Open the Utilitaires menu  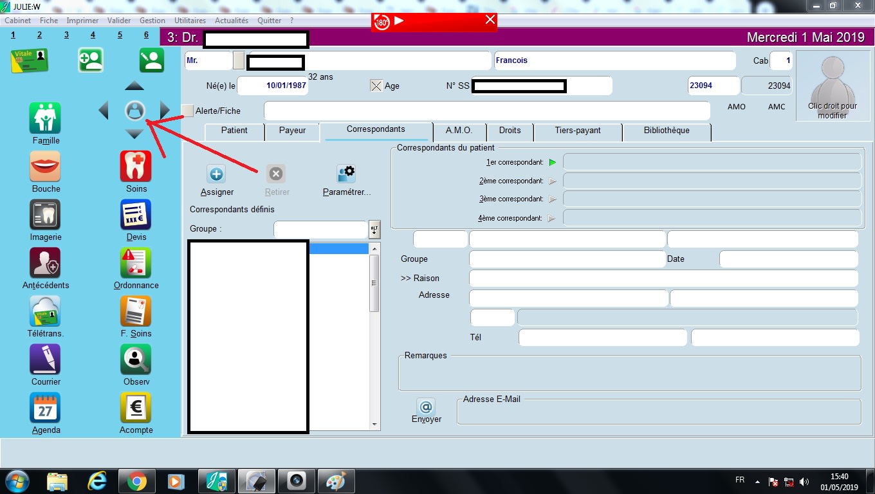(190, 21)
